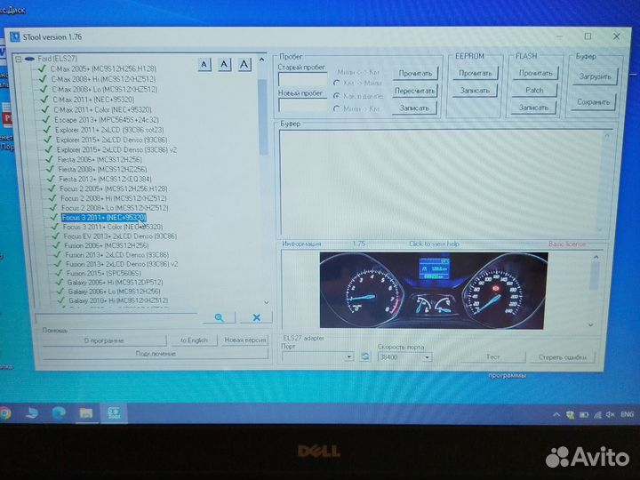The height and width of the screenshot is (480, 640).
Task: Click the Сохранить buffer button
Action: (x=594, y=102)
